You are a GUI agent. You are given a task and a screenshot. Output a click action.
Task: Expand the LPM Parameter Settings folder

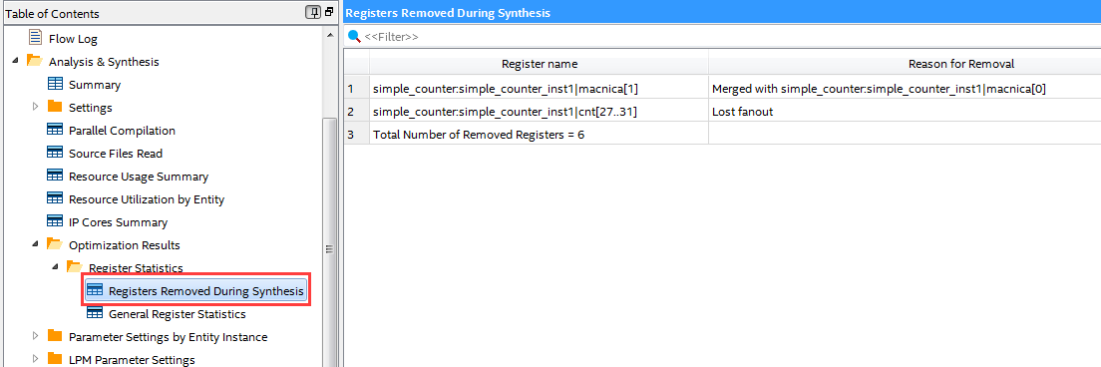coord(36,359)
